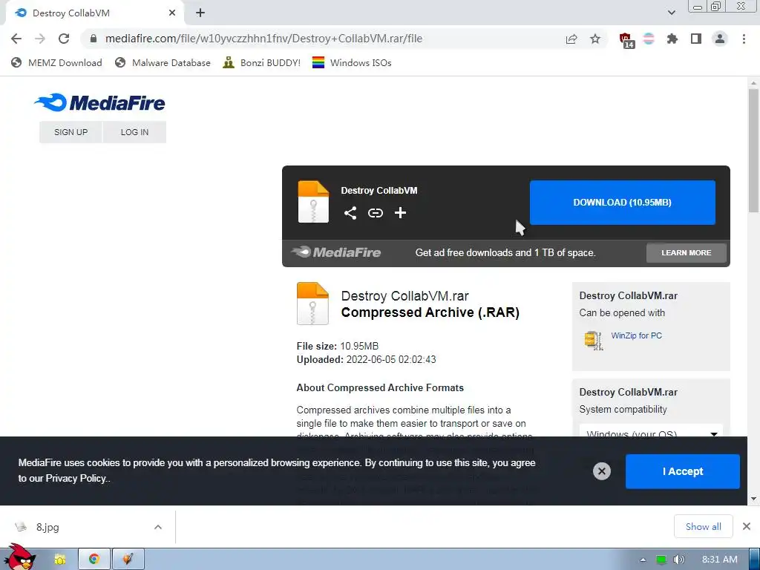Viewport: 760px width, 570px height.
Task: Click scrollbar down arrow
Action: coord(753,499)
